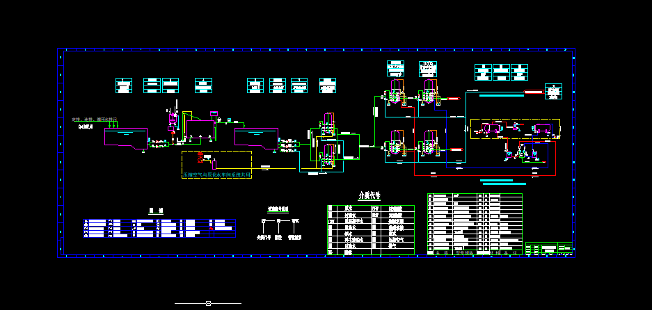Select the three-pump set after the second basin
This screenshot has height=310, width=652.
click(290, 145)
